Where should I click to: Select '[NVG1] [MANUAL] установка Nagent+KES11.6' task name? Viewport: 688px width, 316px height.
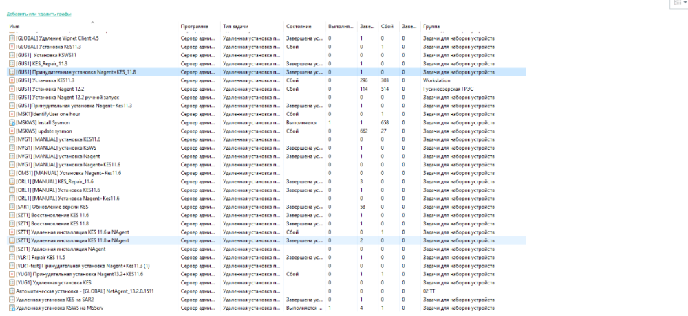68,165
